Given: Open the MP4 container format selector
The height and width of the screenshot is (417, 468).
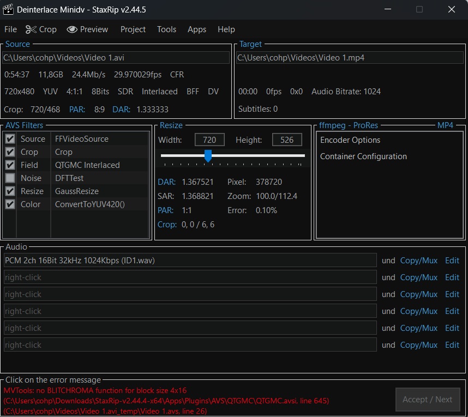Looking at the screenshot, I should 445,125.
